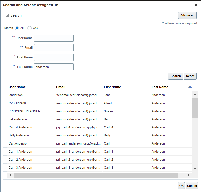Click the Last Name ascending sort arrow
The width and height of the screenshot is (201, 192).
[x=190, y=87]
